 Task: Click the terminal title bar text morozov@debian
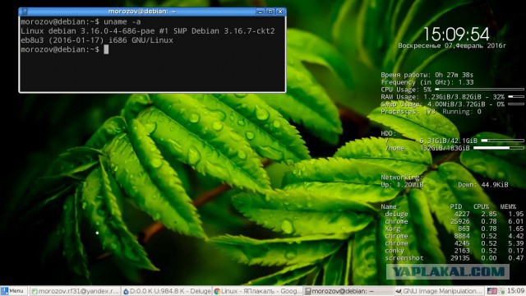pos(142,12)
